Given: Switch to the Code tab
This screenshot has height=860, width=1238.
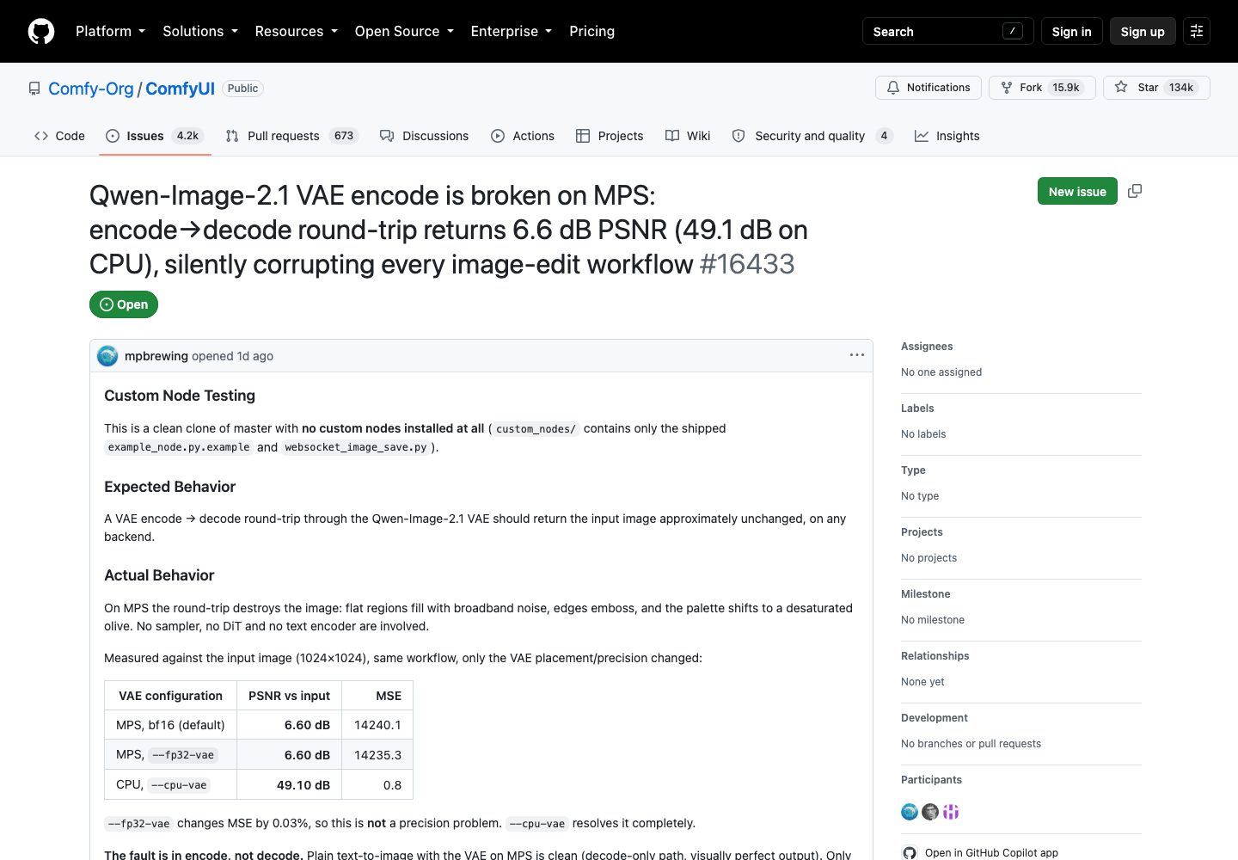Looking at the screenshot, I should 59,136.
